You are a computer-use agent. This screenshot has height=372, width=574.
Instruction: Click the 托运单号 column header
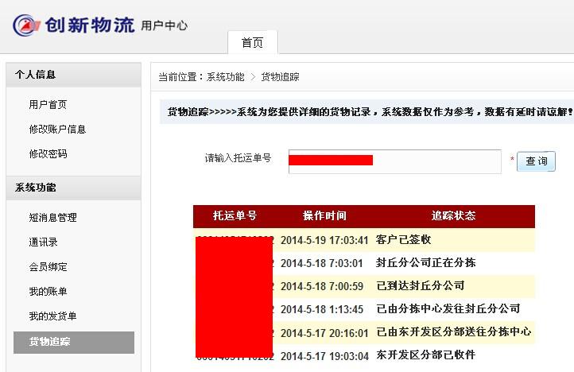coord(235,215)
